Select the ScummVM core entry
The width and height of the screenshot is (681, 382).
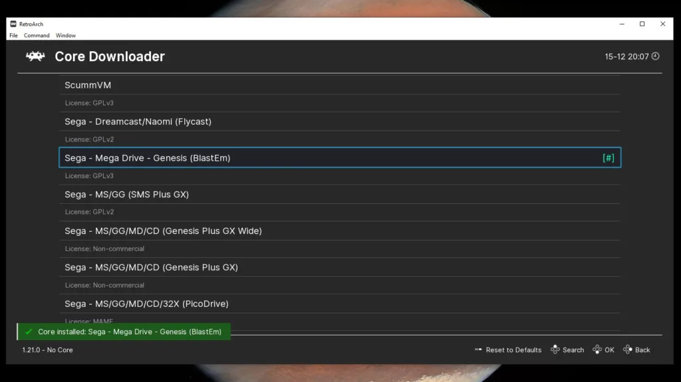[340, 85]
